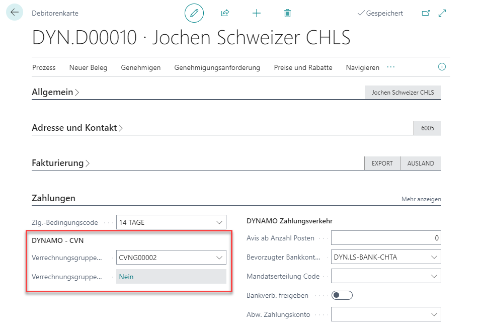Screen dimensions: 484x336
Task: Create new record with plus icon
Action: coord(257,13)
